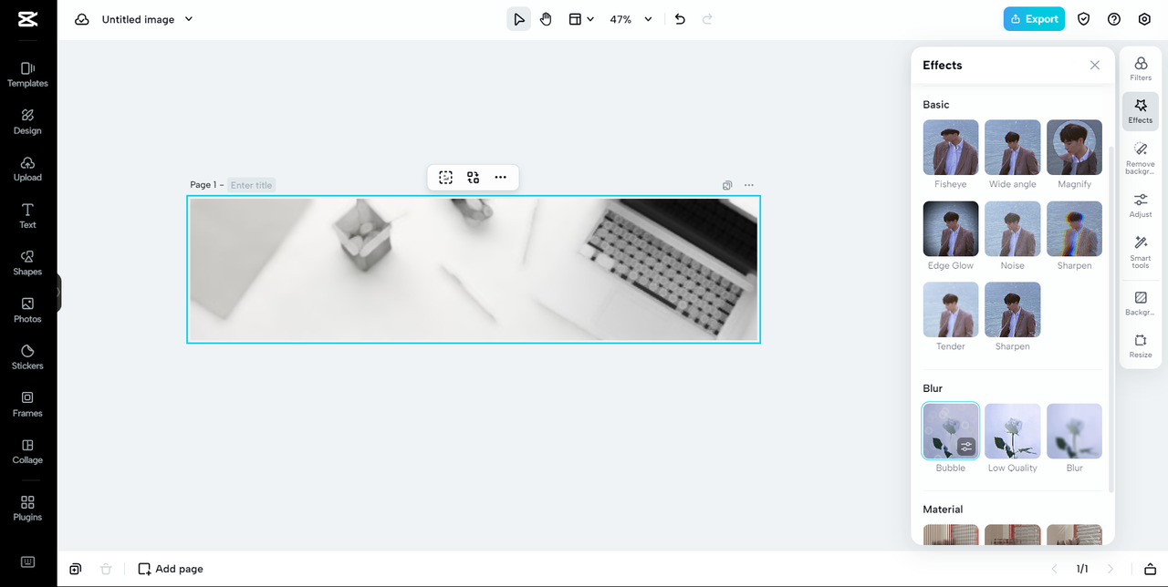Apply the Sharpen effect with rainbow fringe
The image size is (1168, 587).
click(1075, 229)
